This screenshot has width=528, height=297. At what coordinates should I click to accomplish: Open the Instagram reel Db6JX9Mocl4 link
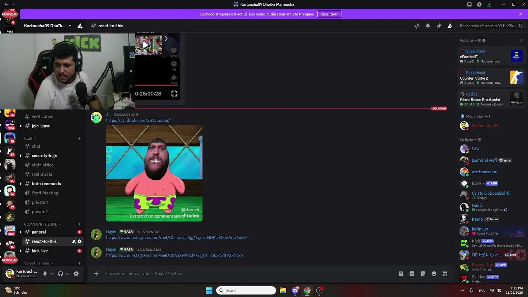(x=175, y=255)
